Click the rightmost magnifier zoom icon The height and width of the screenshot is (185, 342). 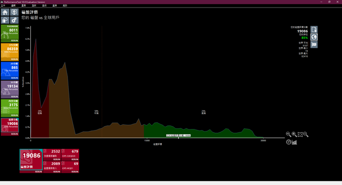click(x=306, y=134)
